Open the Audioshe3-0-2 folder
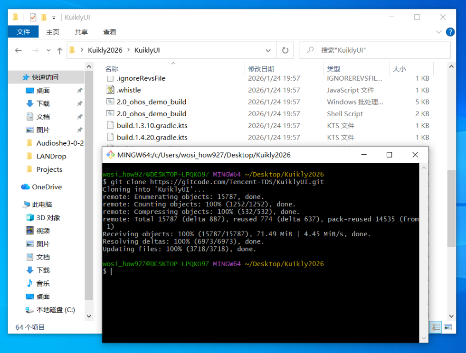Image resolution: width=466 pixels, height=353 pixels. point(60,143)
